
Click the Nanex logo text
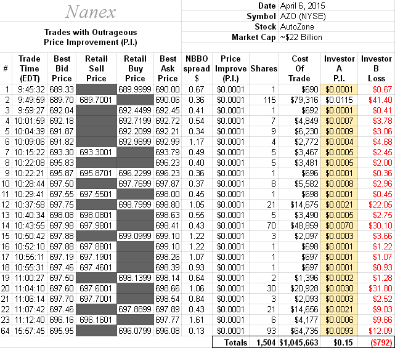[91, 12]
